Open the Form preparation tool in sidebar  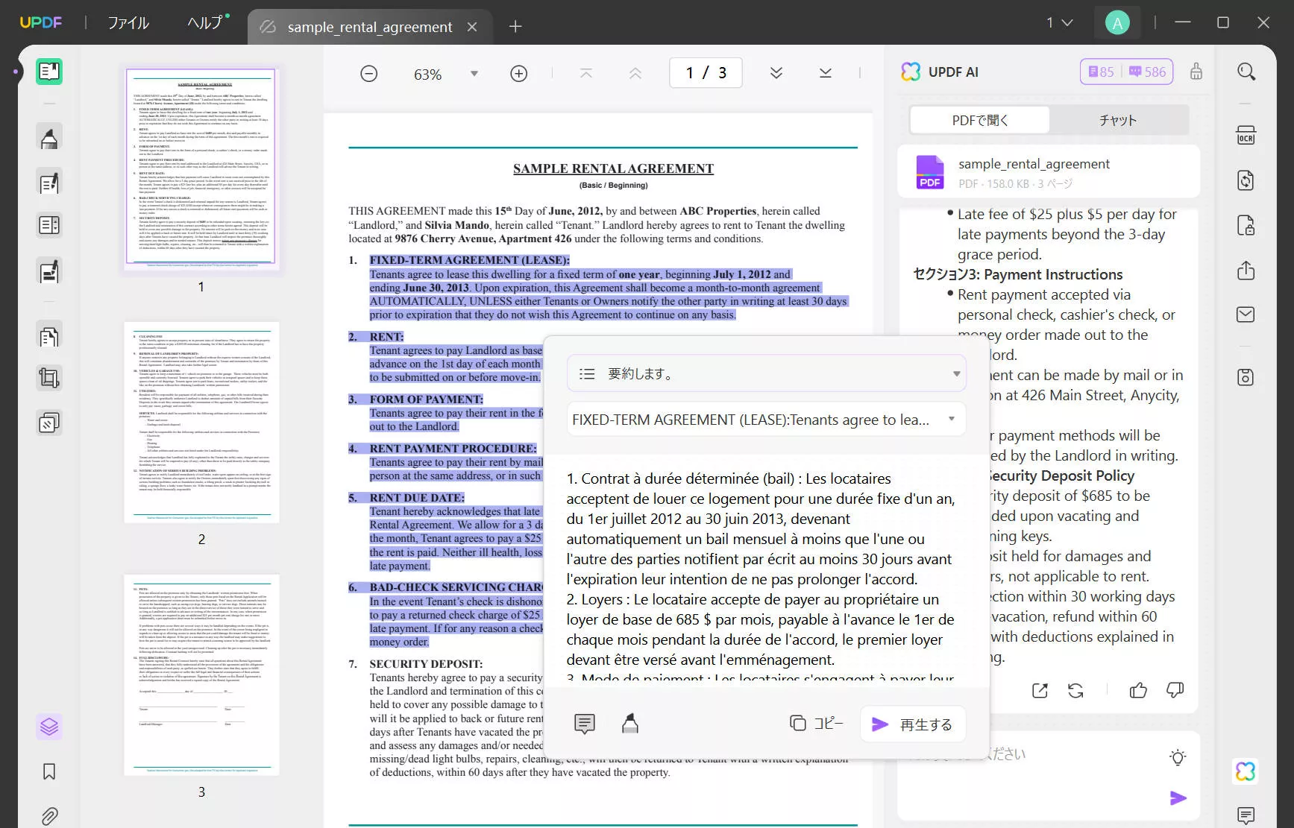coord(49,225)
